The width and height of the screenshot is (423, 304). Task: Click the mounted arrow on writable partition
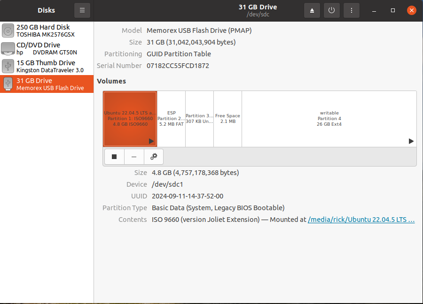pyautogui.click(x=411, y=141)
